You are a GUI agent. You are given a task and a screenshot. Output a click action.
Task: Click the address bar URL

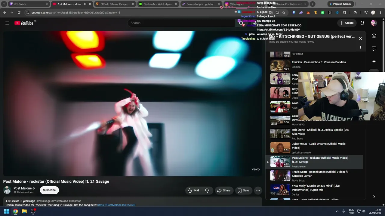click(x=76, y=13)
